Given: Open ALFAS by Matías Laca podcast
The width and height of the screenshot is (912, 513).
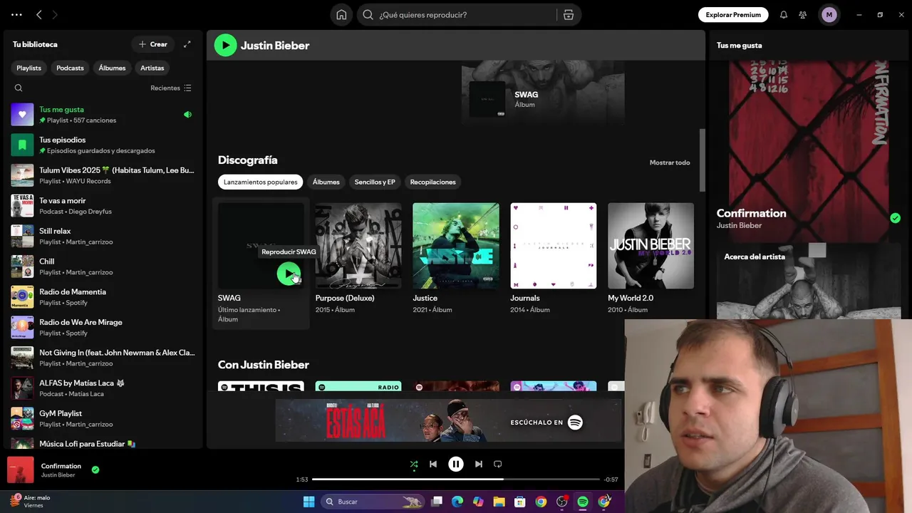Looking at the screenshot, I should point(103,388).
